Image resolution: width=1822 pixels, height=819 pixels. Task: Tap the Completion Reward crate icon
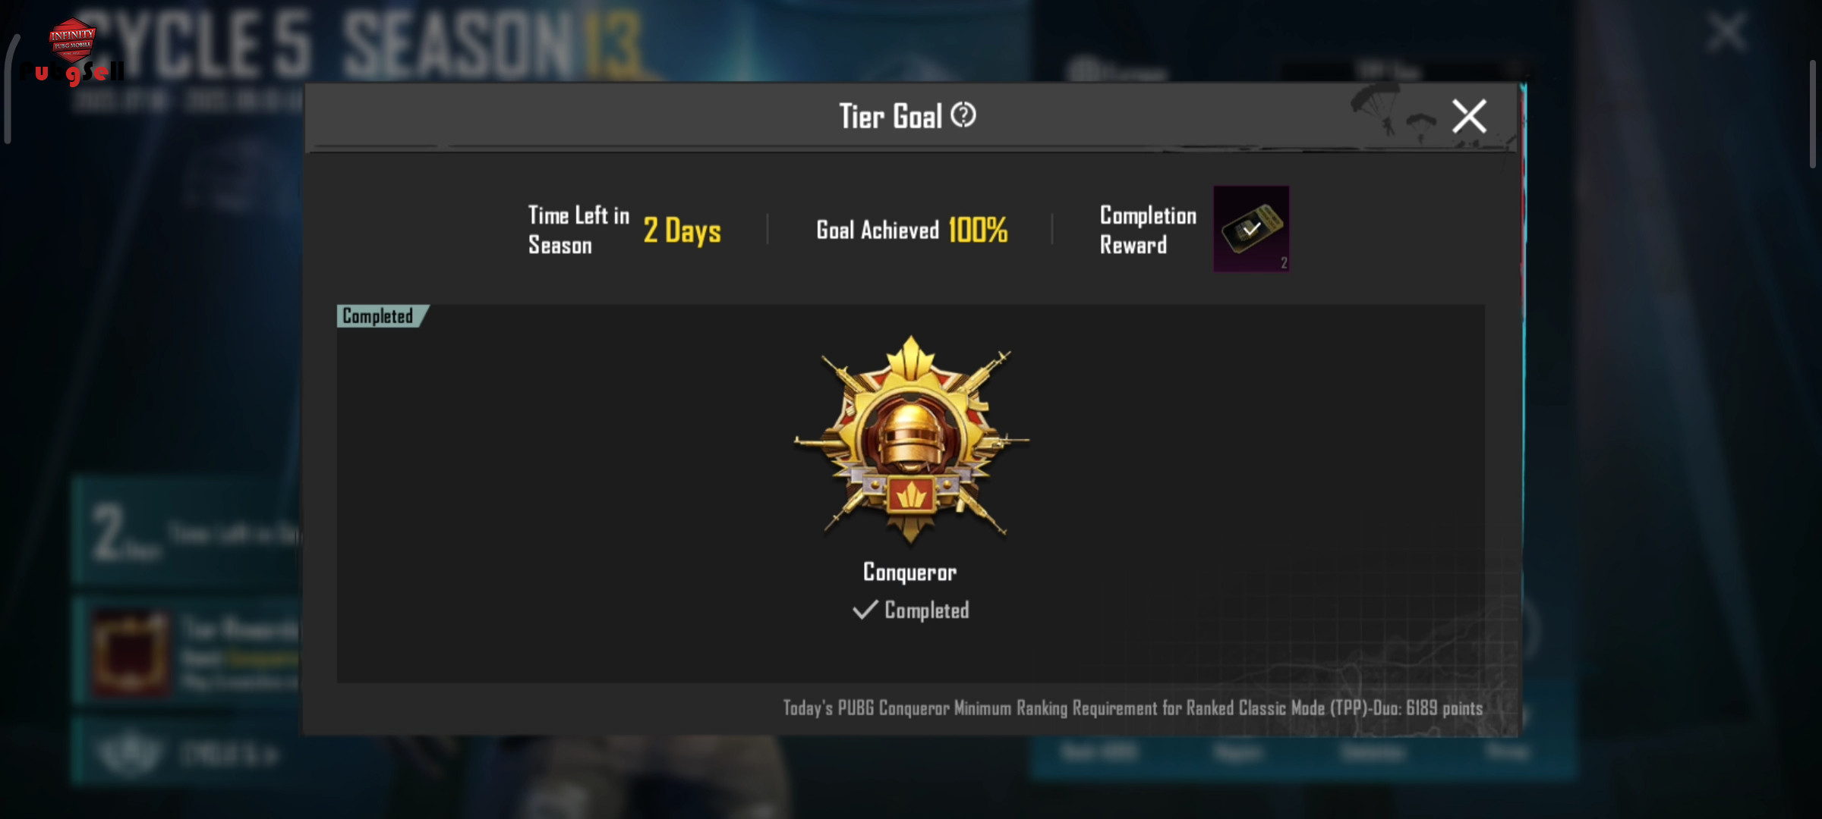tap(1251, 228)
